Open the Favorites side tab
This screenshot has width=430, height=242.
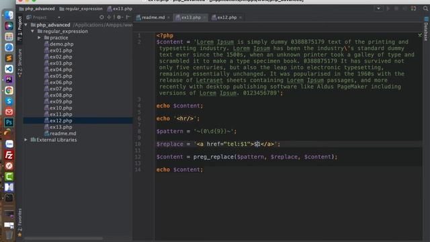click(x=19, y=223)
